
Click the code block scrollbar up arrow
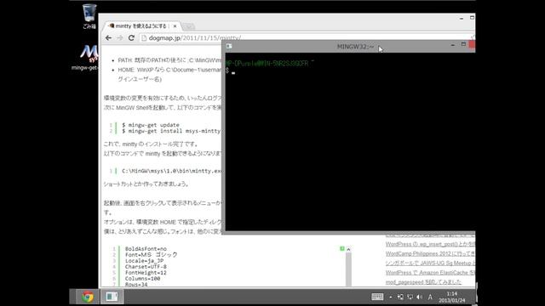(x=348, y=249)
